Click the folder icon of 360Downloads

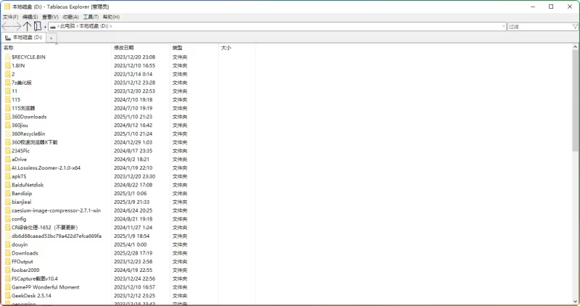[x=8, y=117]
